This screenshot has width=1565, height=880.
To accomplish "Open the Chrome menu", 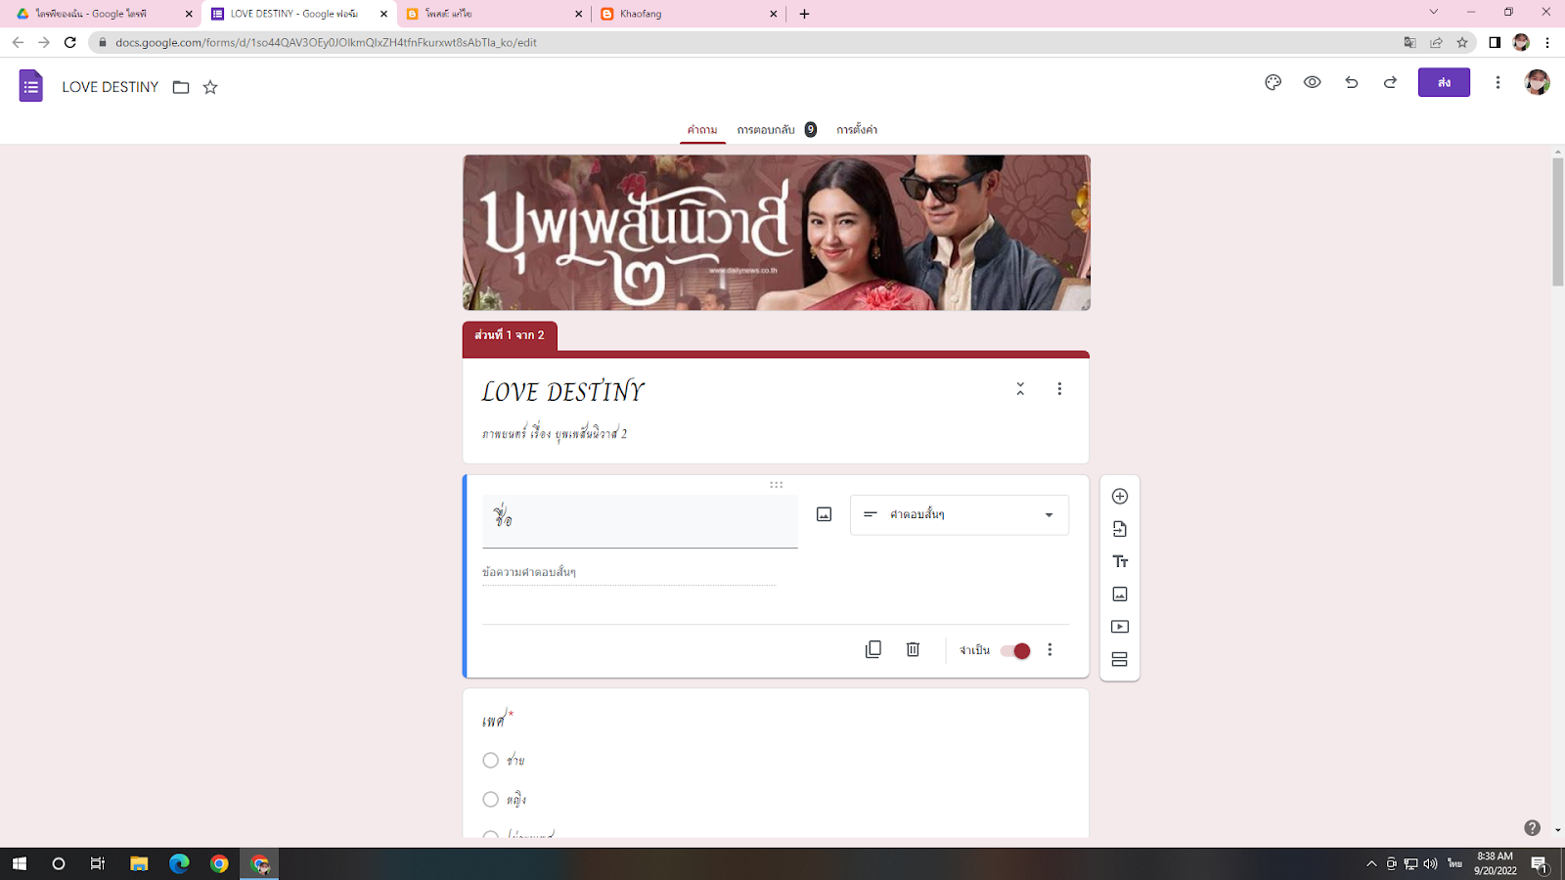I will click(x=1547, y=42).
